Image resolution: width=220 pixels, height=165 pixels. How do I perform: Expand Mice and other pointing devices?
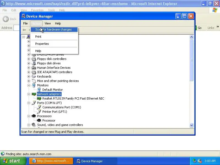[29, 81]
